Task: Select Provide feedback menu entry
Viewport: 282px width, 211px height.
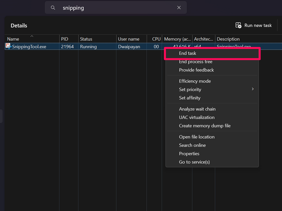Action: (196, 70)
